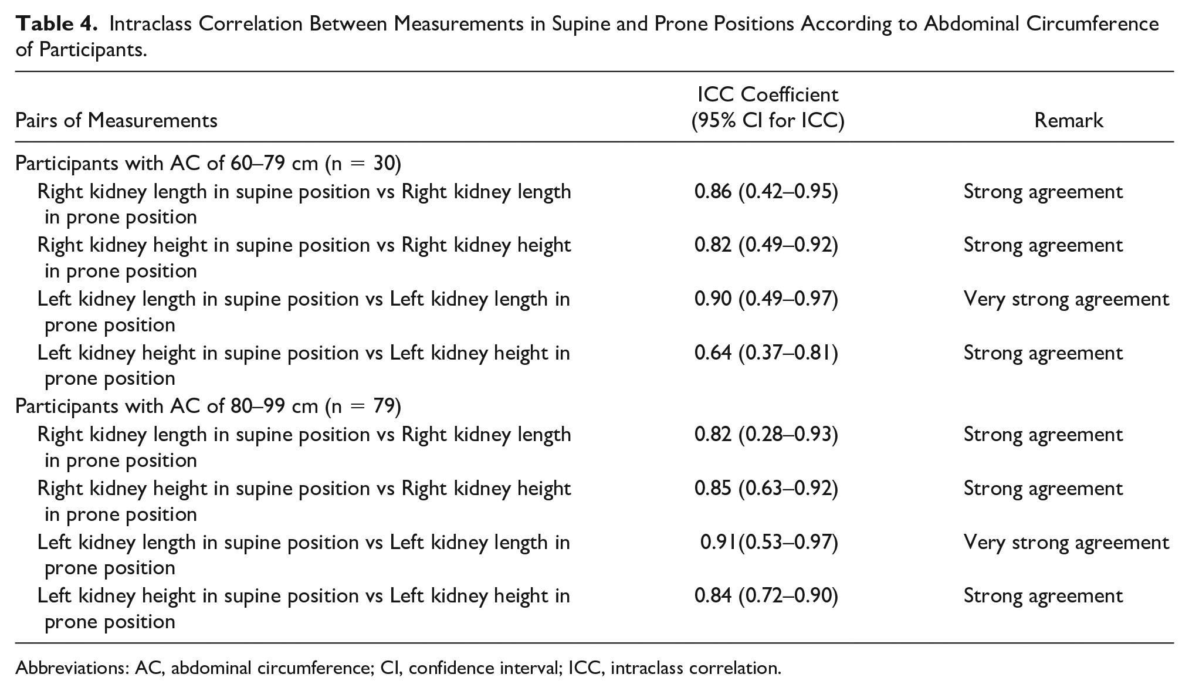Select the Remark column header
This screenshot has width=1189, height=691.
[x=1069, y=121]
